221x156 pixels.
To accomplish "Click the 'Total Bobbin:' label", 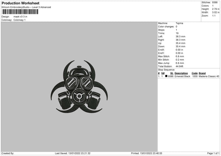I will tap(165, 66).
